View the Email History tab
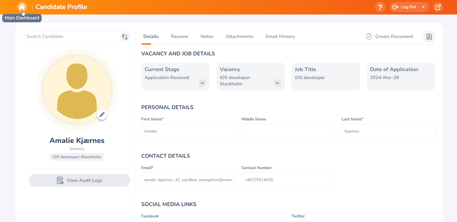 pos(280,36)
